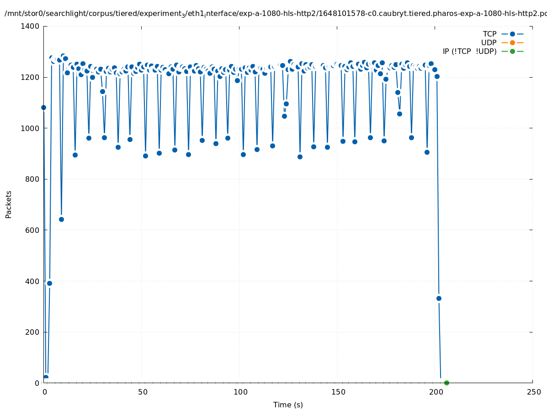Toggle the IP (!TCP !UDP) legend label
Viewport: 547px width, 411px height.
[x=469, y=51]
